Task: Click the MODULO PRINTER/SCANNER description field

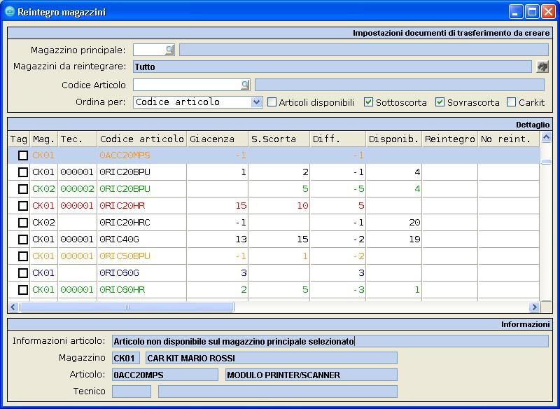Action: (x=311, y=375)
